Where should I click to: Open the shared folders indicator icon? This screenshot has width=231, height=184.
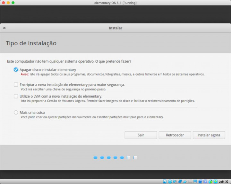tap(190, 181)
